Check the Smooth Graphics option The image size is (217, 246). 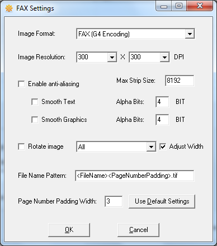35,120
